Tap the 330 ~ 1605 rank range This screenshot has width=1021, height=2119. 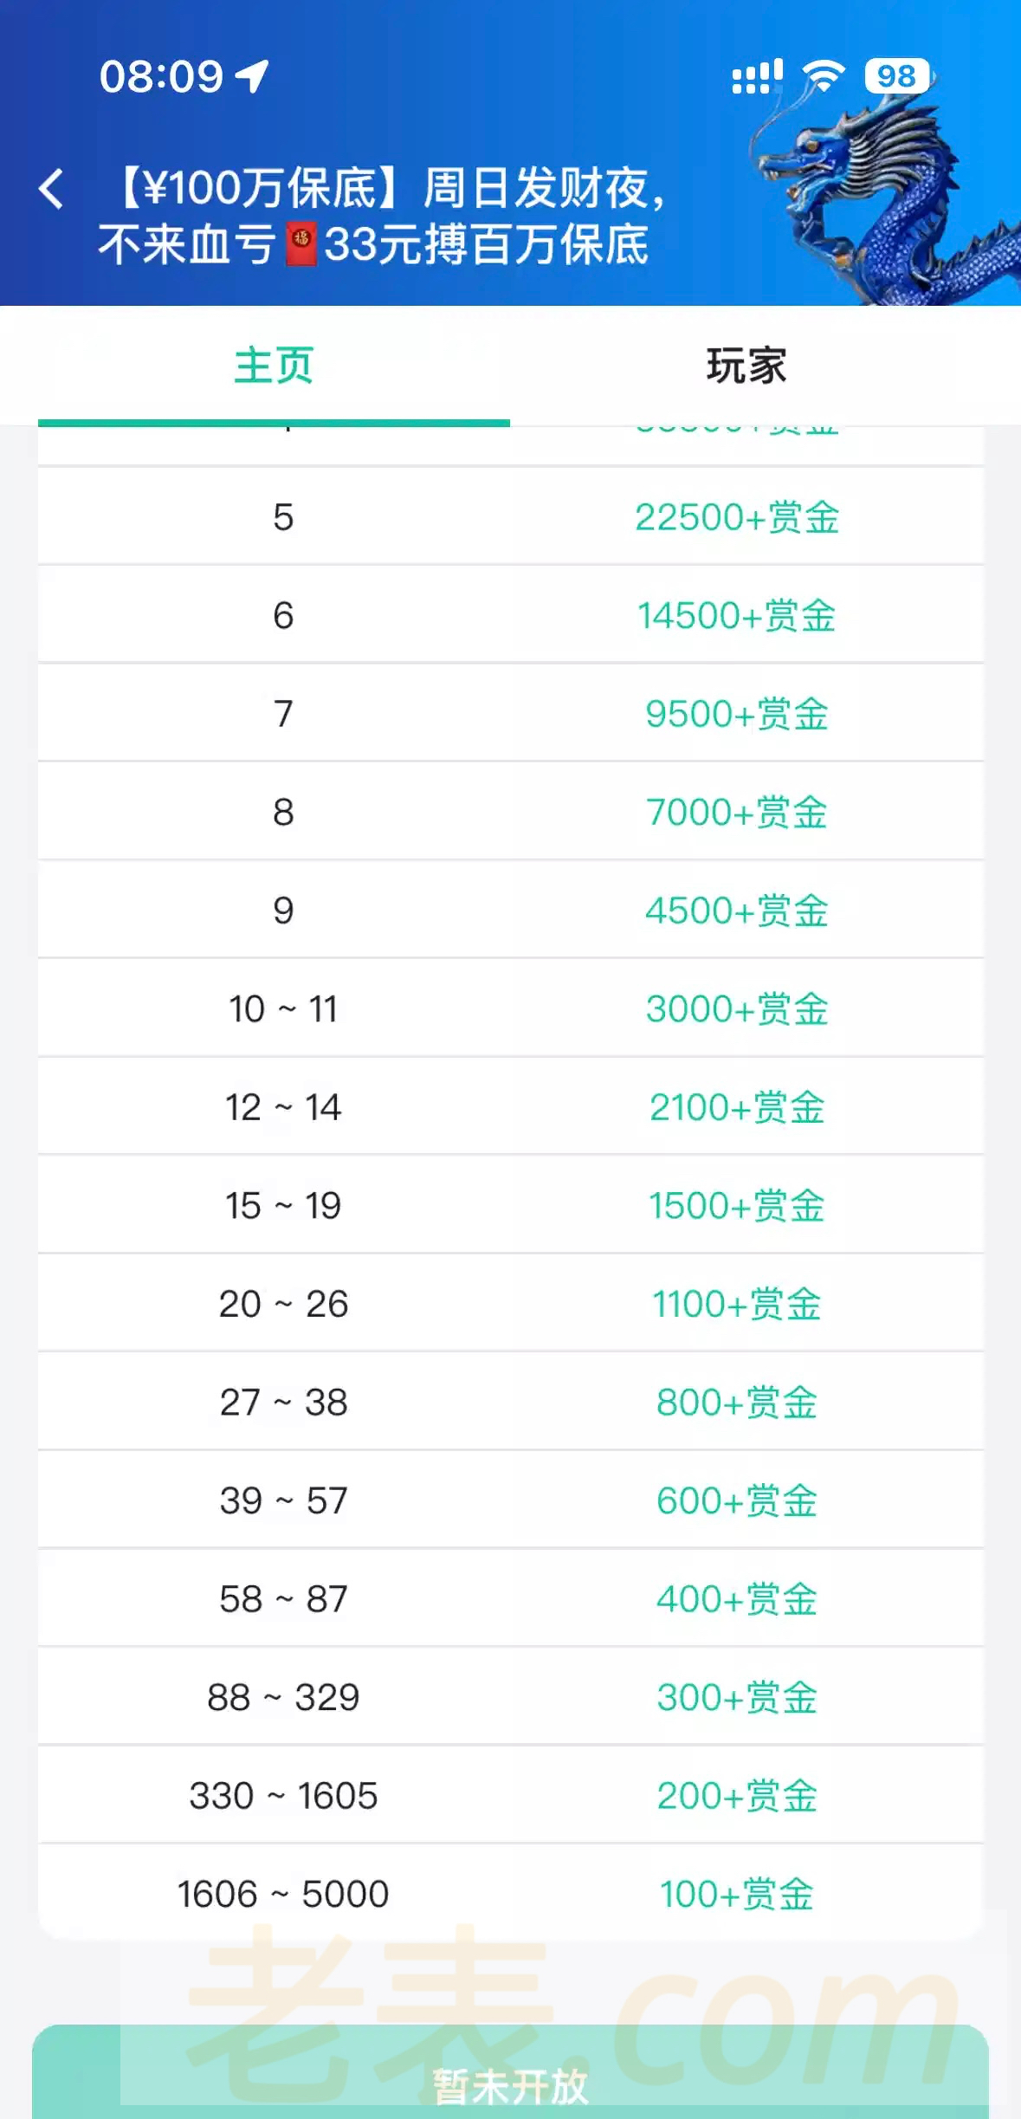click(x=283, y=1795)
